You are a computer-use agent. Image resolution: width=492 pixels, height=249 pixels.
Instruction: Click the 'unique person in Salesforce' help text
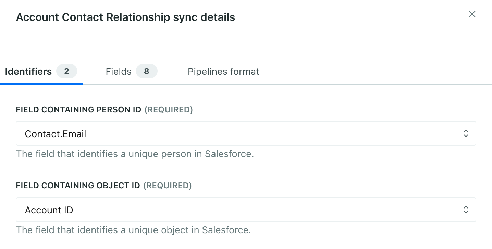[135, 154]
